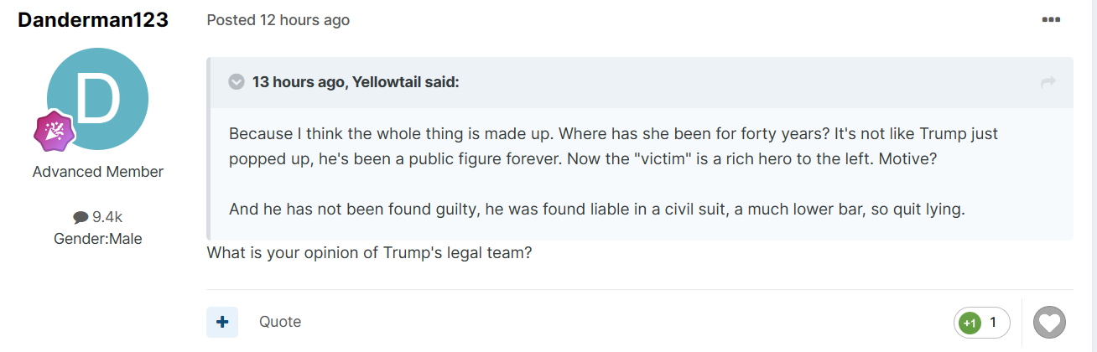1097x352 pixels.
Task: Click the Advanced Member rank label
Action: [98, 172]
